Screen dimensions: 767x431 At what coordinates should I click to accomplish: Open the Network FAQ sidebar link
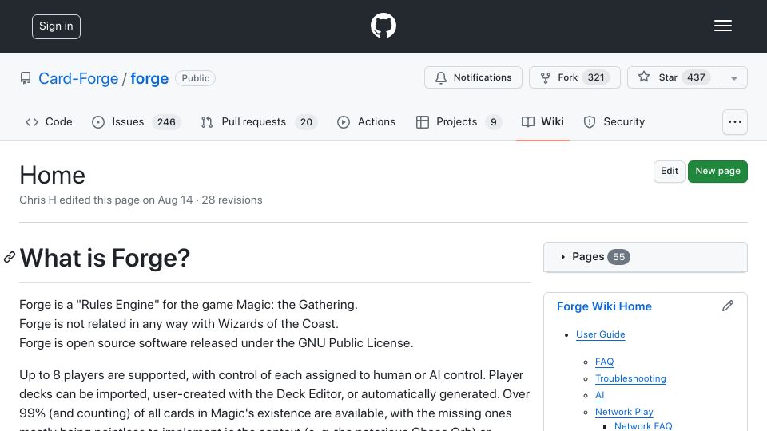[x=642, y=426]
